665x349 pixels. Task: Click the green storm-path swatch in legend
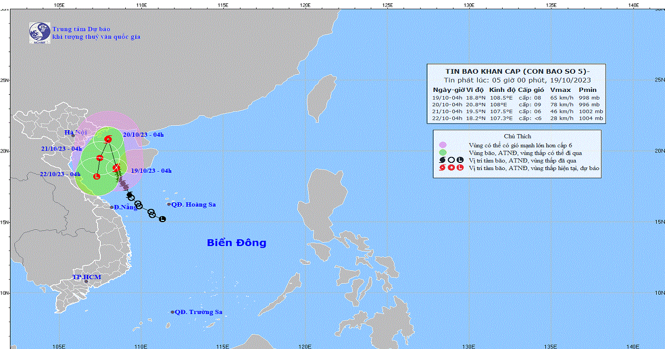tap(443, 152)
